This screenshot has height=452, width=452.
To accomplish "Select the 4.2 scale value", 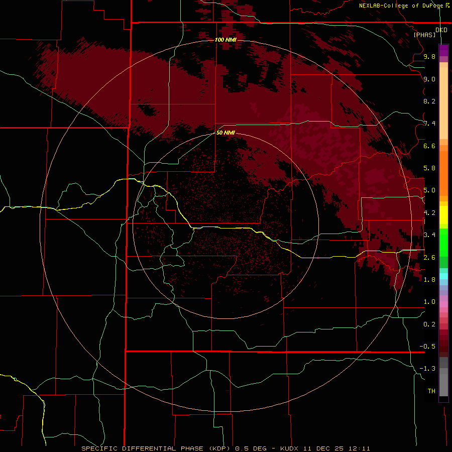I will tap(429, 213).
